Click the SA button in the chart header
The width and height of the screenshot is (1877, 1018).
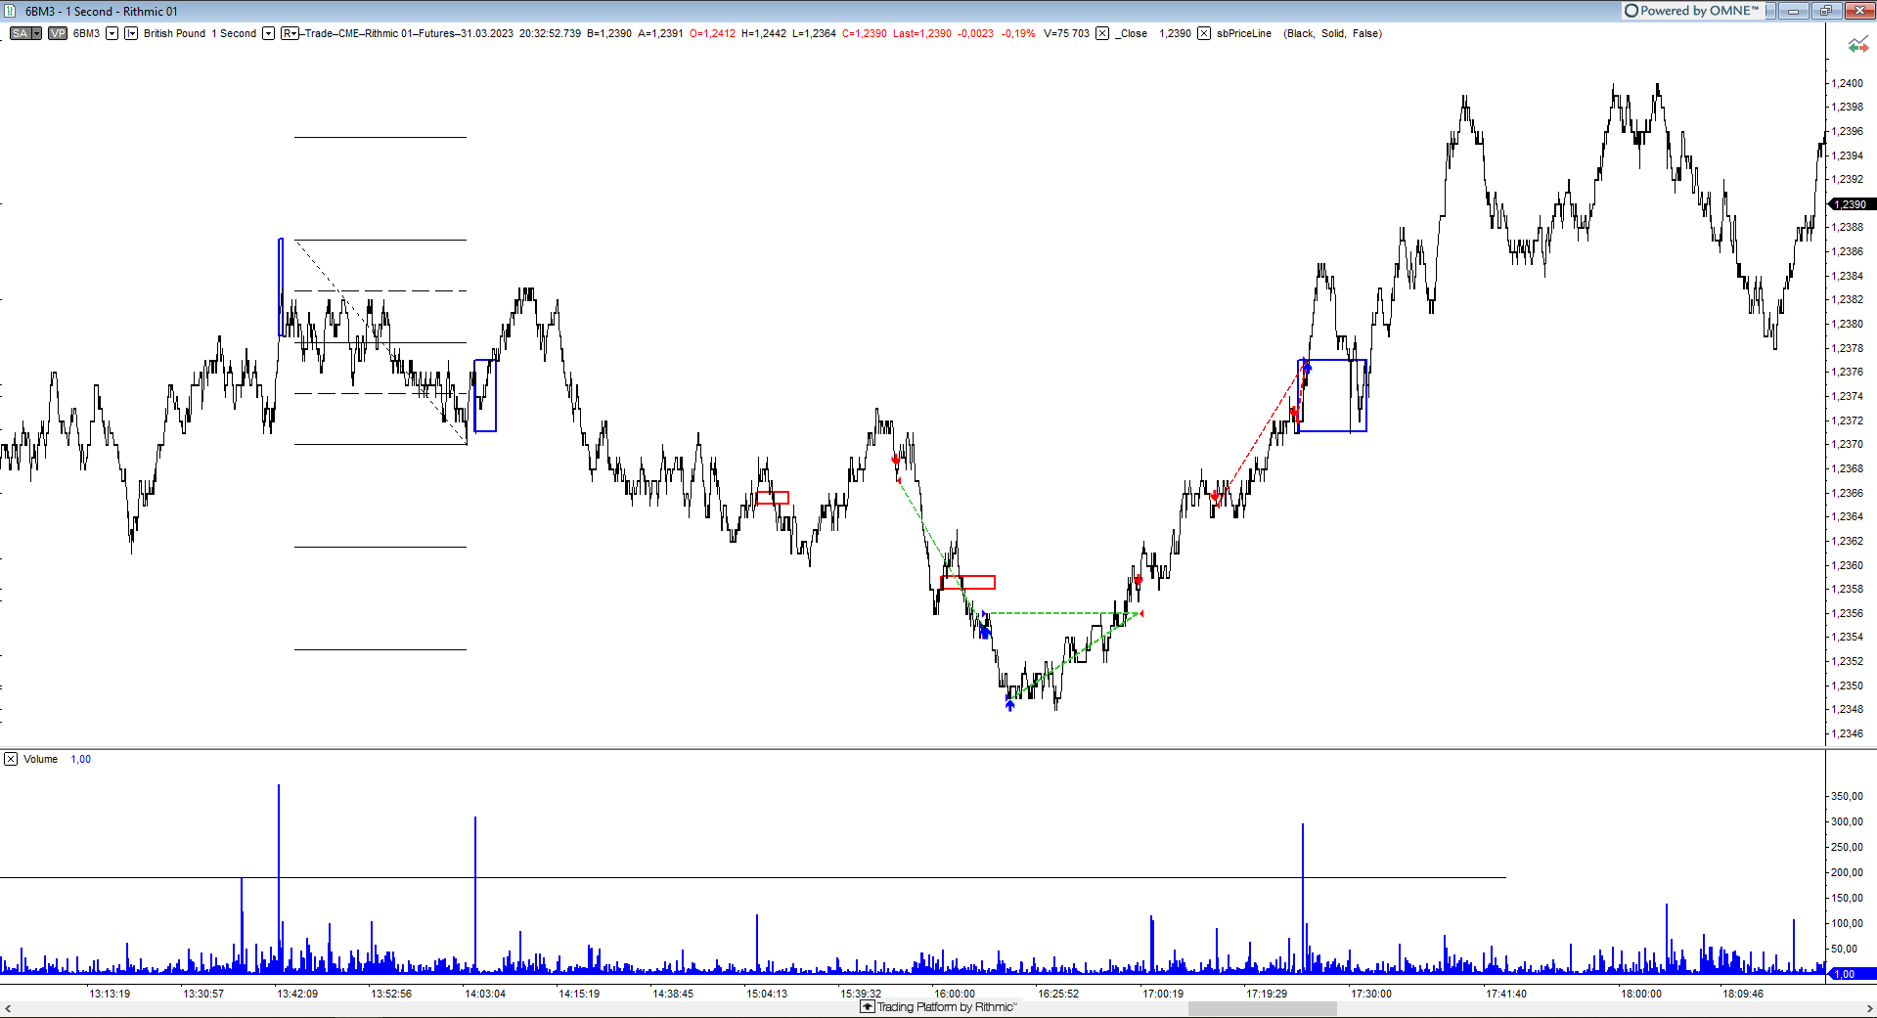[x=21, y=33]
